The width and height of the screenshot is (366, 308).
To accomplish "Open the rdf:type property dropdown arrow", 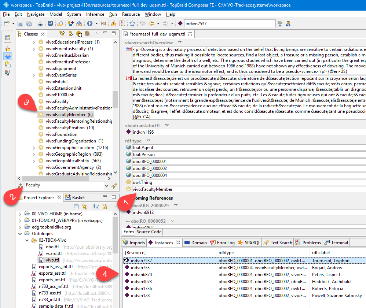I will [149, 141].
